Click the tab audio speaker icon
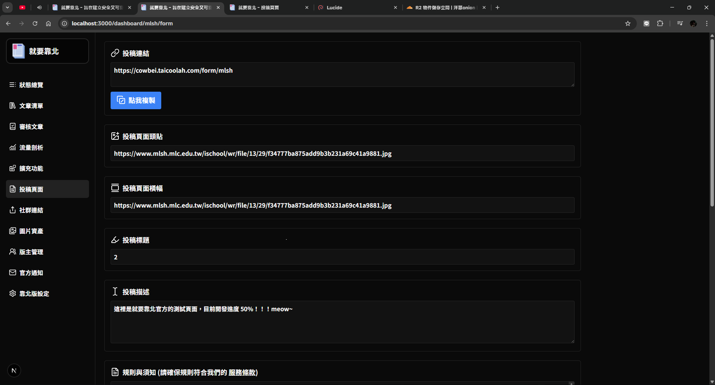The width and height of the screenshot is (715, 385). pos(39,7)
